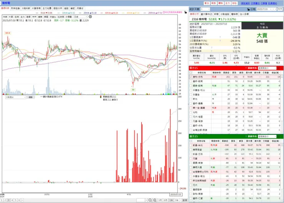Tick checkbox for 摩根大通 seller row

click(190, 167)
